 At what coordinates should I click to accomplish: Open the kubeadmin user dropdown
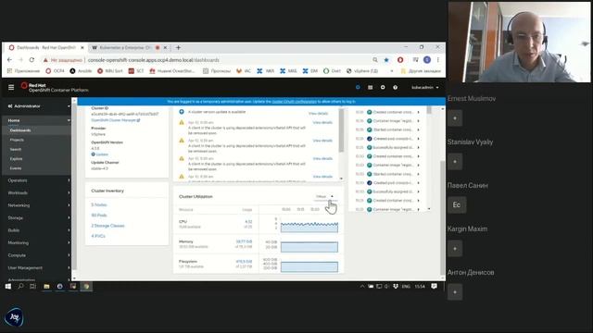click(425, 87)
